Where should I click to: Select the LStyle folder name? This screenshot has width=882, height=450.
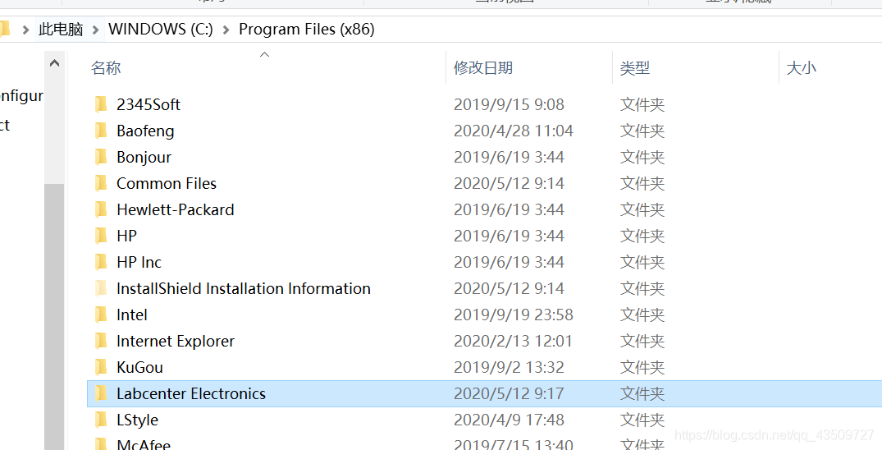[x=137, y=420]
